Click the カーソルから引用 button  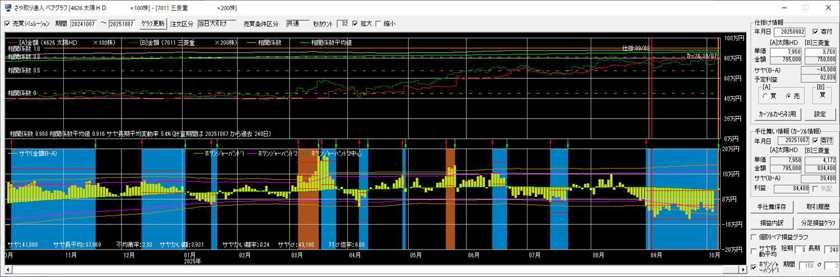[x=777, y=114]
